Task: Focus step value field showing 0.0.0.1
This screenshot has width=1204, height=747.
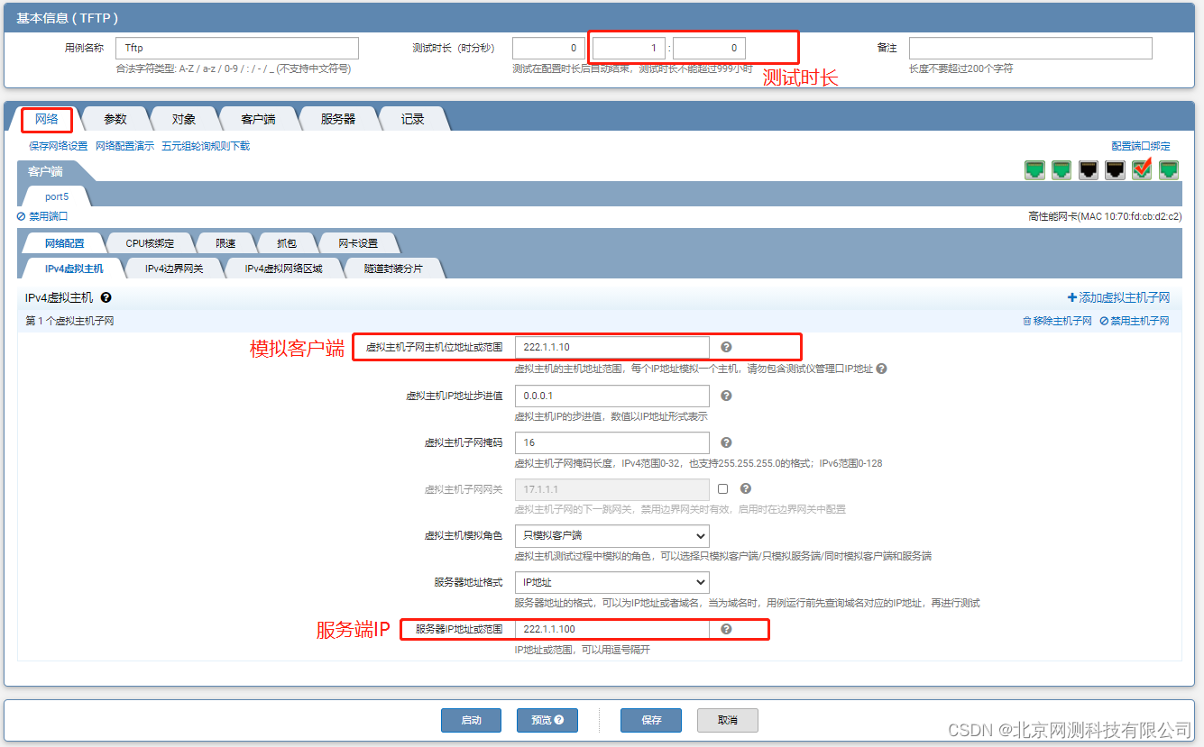Action: point(611,396)
